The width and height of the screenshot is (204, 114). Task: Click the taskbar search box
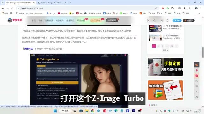65,111
